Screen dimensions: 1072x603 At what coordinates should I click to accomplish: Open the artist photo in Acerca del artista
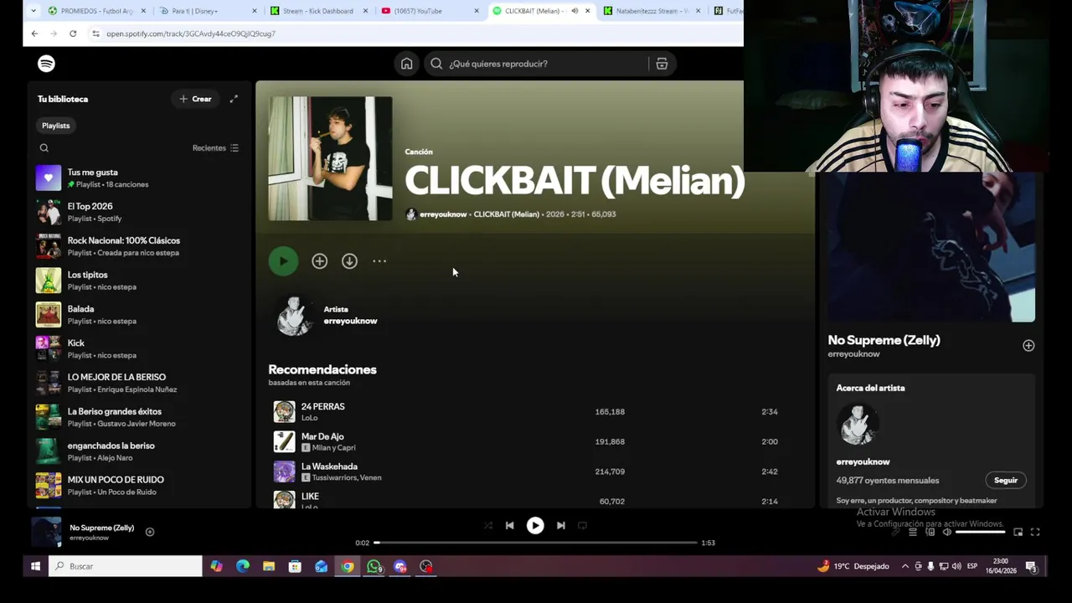pos(858,425)
